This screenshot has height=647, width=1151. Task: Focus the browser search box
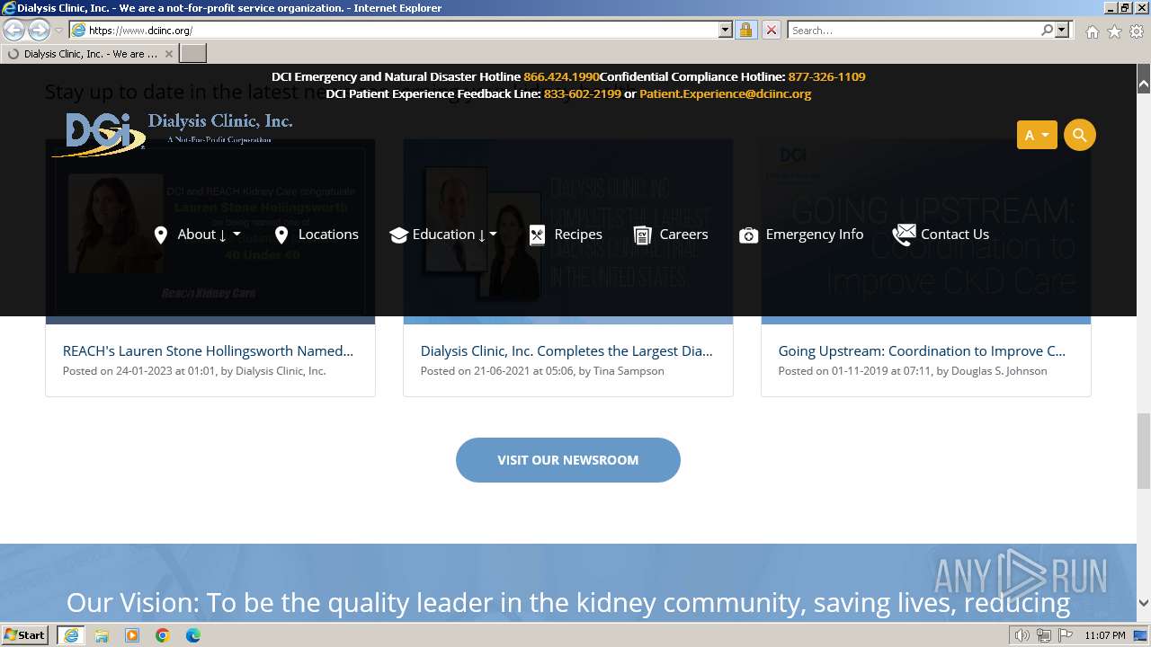(914, 30)
